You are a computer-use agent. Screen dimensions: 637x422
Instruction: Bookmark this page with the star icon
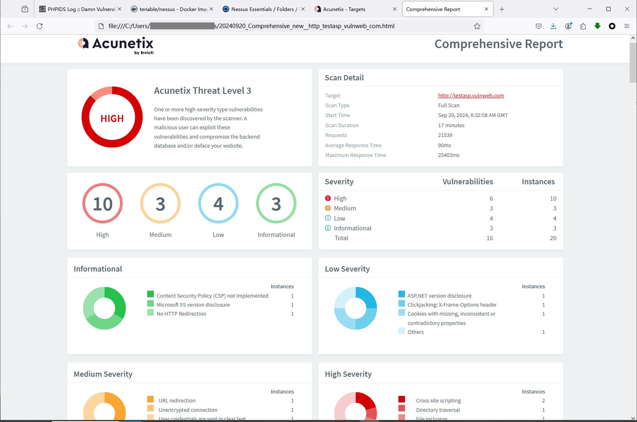coord(477,26)
